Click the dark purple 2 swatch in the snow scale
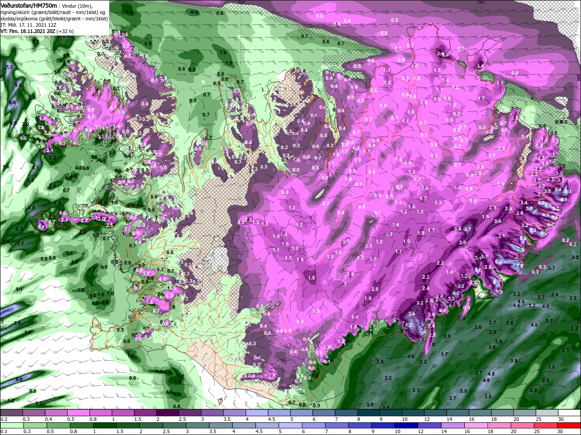 (x=167, y=413)
